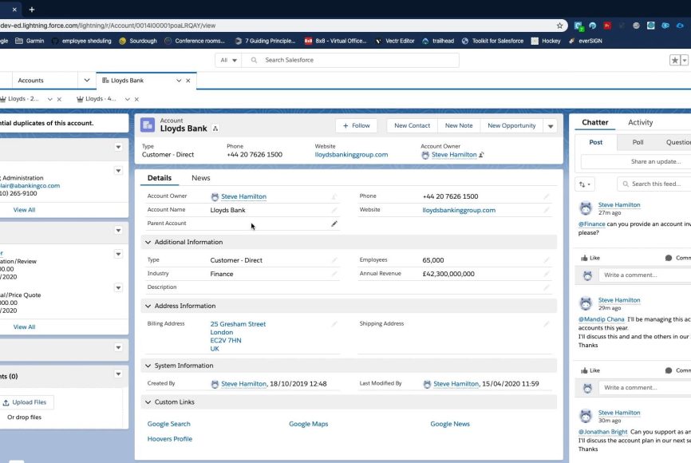Screen dimensions: 691x463
Task: Click the pencil icon to edit Parent Account
Action: point(334,224)
